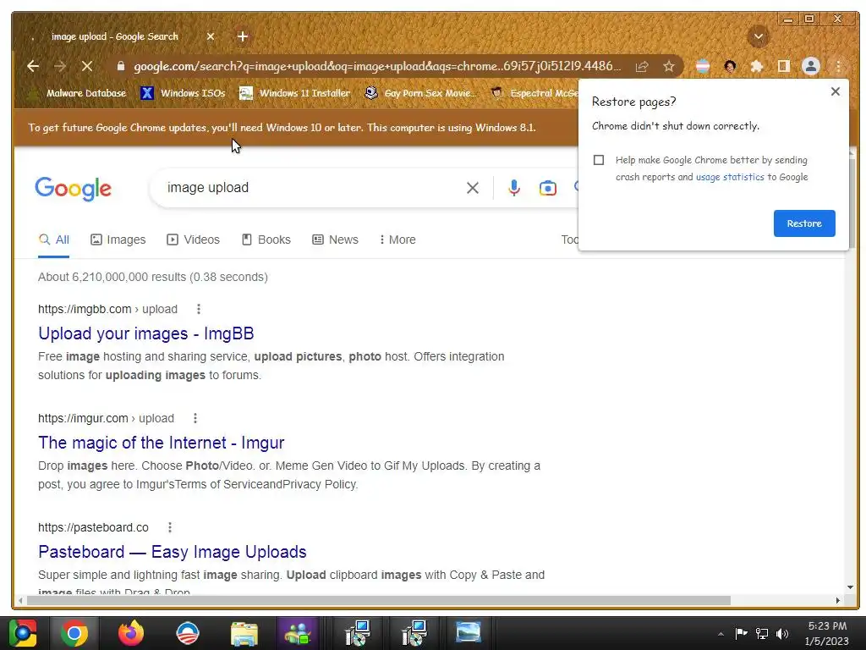
Task: Click the blue circular emblem taskbar icon
Action: coord(187,633)
